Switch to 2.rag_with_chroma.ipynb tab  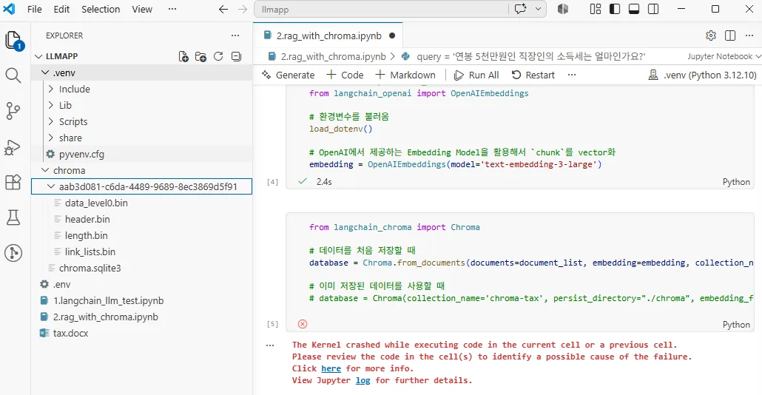coord(328,36)
